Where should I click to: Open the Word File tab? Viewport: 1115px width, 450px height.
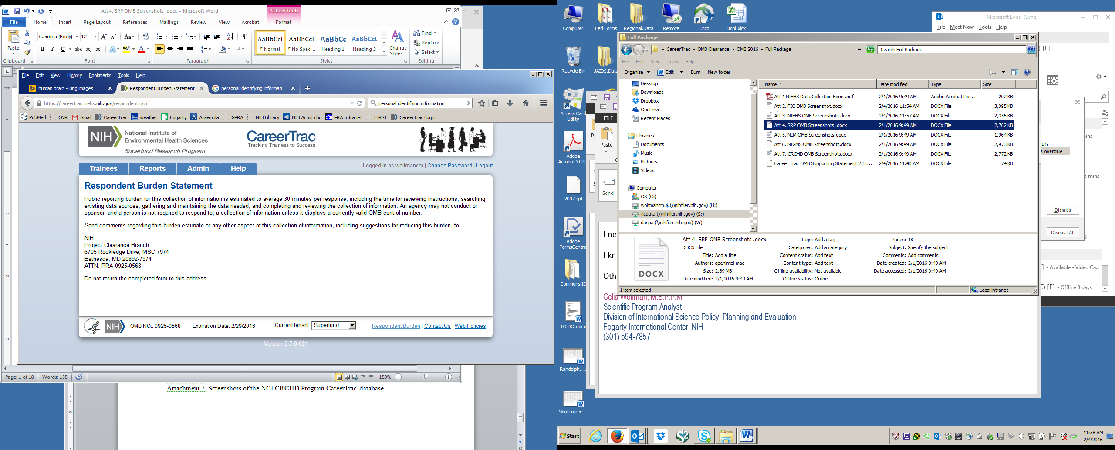click(14, 22)
